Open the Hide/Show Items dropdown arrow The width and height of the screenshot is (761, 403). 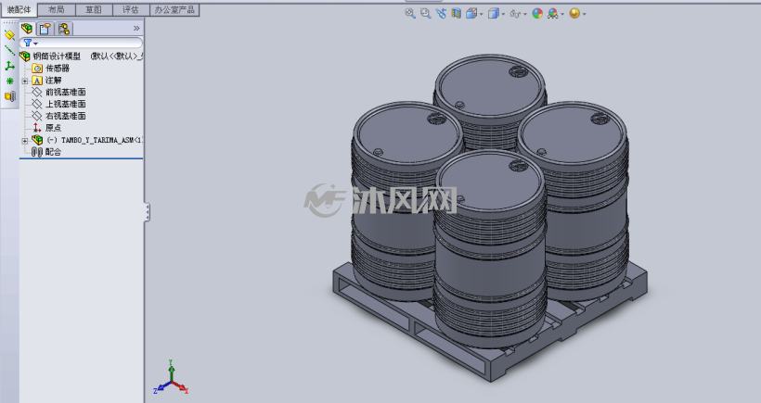(x=525, y=14)
